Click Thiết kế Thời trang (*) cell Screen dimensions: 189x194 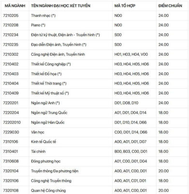point(49,83)
